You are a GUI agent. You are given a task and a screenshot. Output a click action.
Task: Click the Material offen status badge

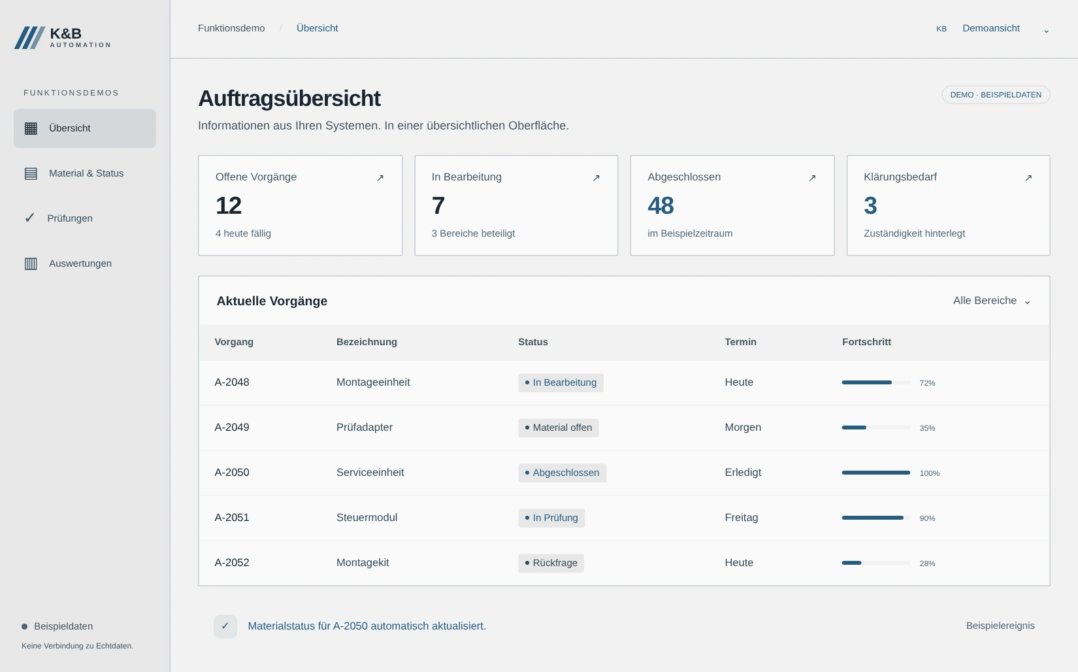click(x=558, y=428)
